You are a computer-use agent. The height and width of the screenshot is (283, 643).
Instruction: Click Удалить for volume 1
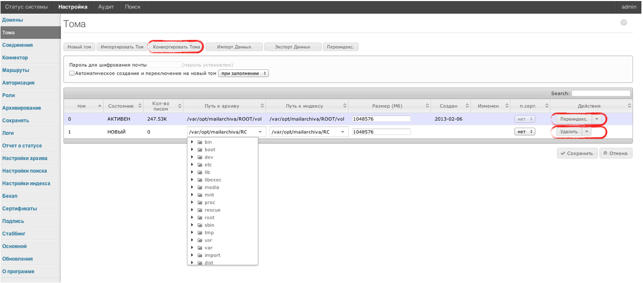(569, 132)
